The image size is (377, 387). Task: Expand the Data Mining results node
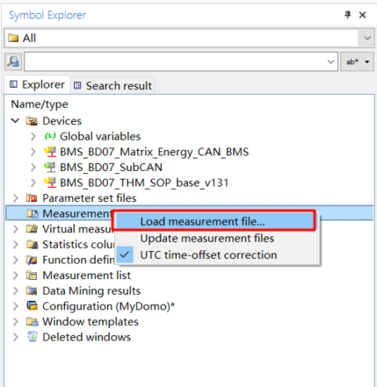point(16,290)
